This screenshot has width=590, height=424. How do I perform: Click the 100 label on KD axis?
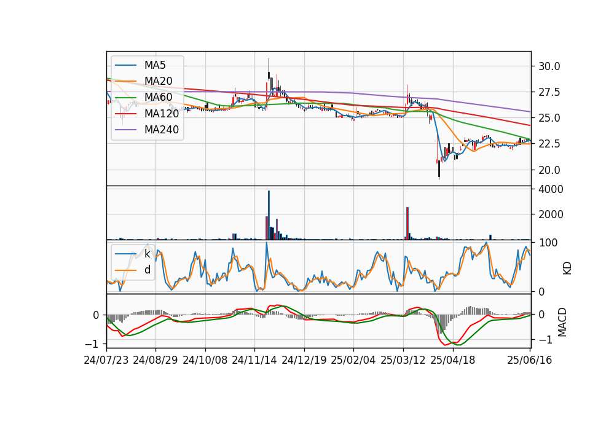coord(548,243)
